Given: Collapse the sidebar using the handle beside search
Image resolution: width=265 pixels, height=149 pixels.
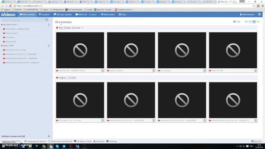Looking at the screenshot, I should click(x=51, y=20).
